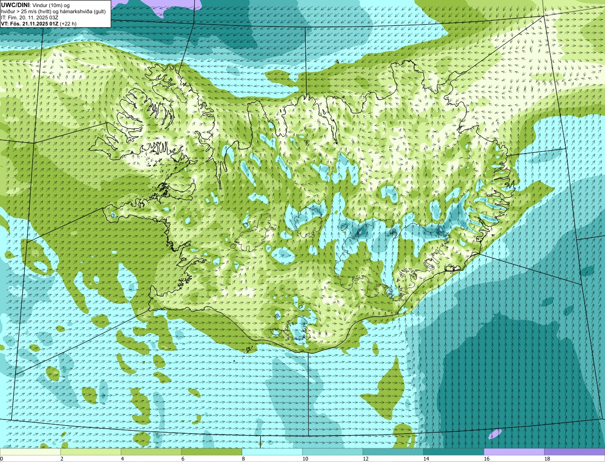The height and width of the screenshot is (462, 605).
Task: Click the legend scale label "14"
Action: (x=426, y=459)
